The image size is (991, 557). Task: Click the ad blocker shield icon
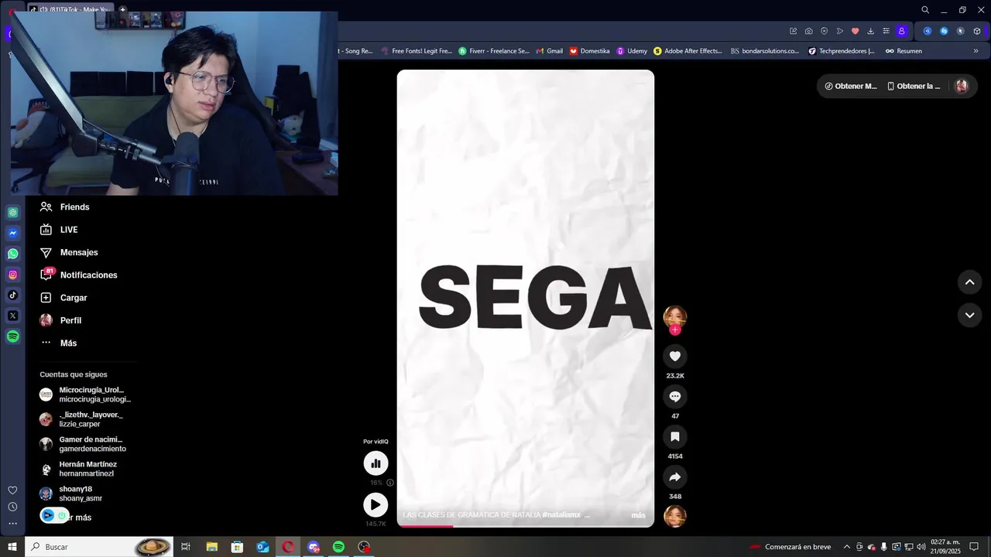pyautogui.click(x=824, y=31)
